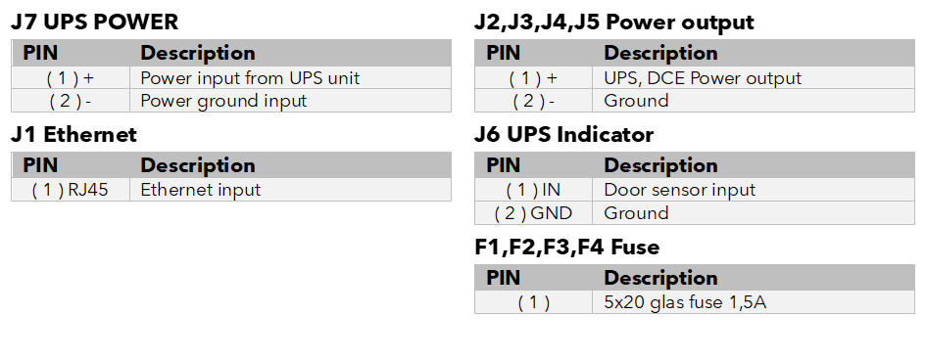Select 'Power input from UPS unit' cell
The image size is (926, 361).
[291, 78]
